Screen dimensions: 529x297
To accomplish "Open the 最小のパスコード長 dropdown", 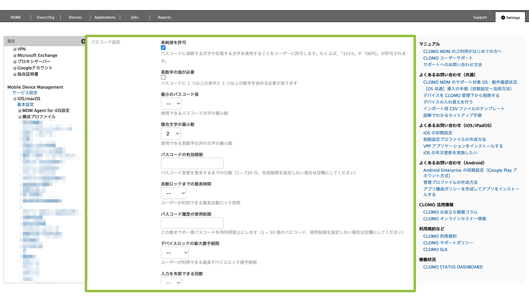I will 171,104.
